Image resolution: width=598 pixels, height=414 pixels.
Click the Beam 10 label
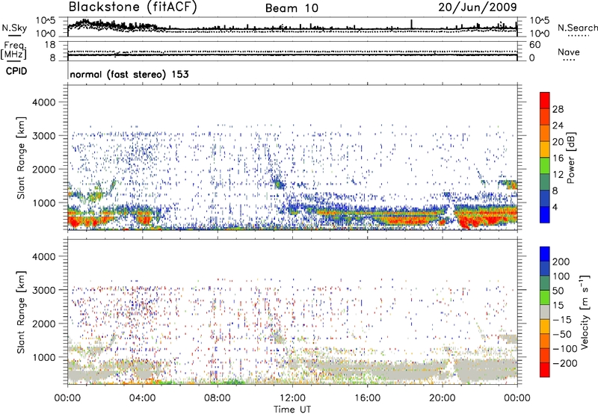292,8
